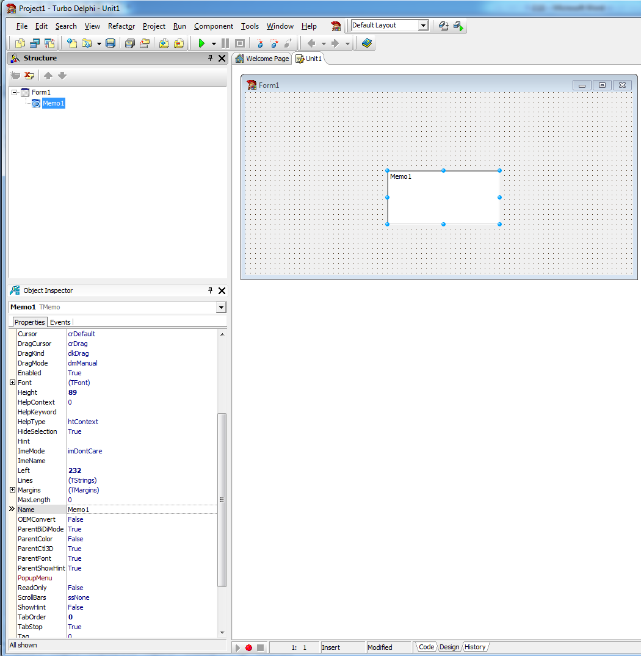Click the New Items toolbar icon

point(72,43)
